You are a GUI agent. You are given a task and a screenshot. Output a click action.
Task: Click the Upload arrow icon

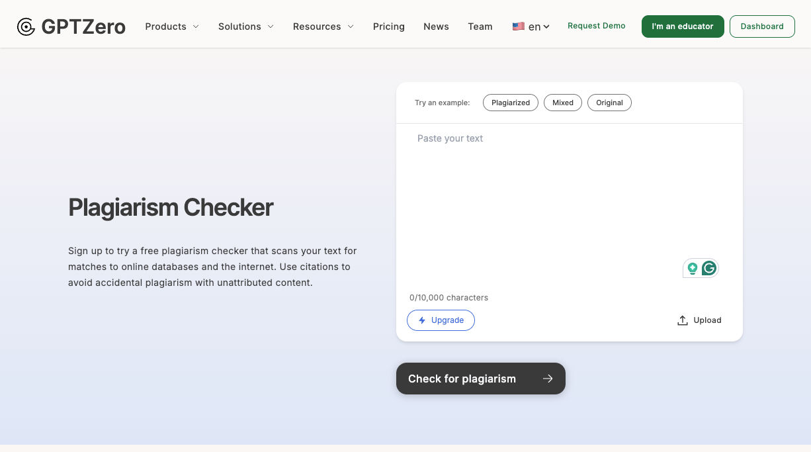(x=683, y=320)
